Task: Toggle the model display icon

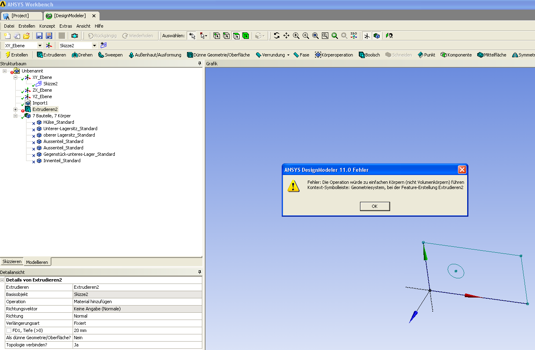Action: pos(376,36)
